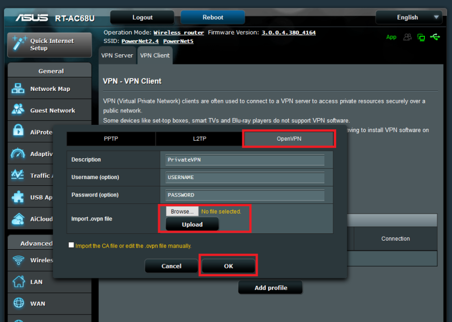Click Browse to choose .ovpn file
The height and width of the screenshot is (322, 452).
(x=182, y=211)
